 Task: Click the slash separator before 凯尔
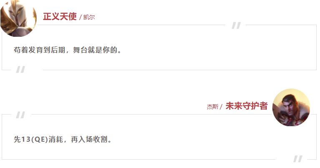point(80,18)
